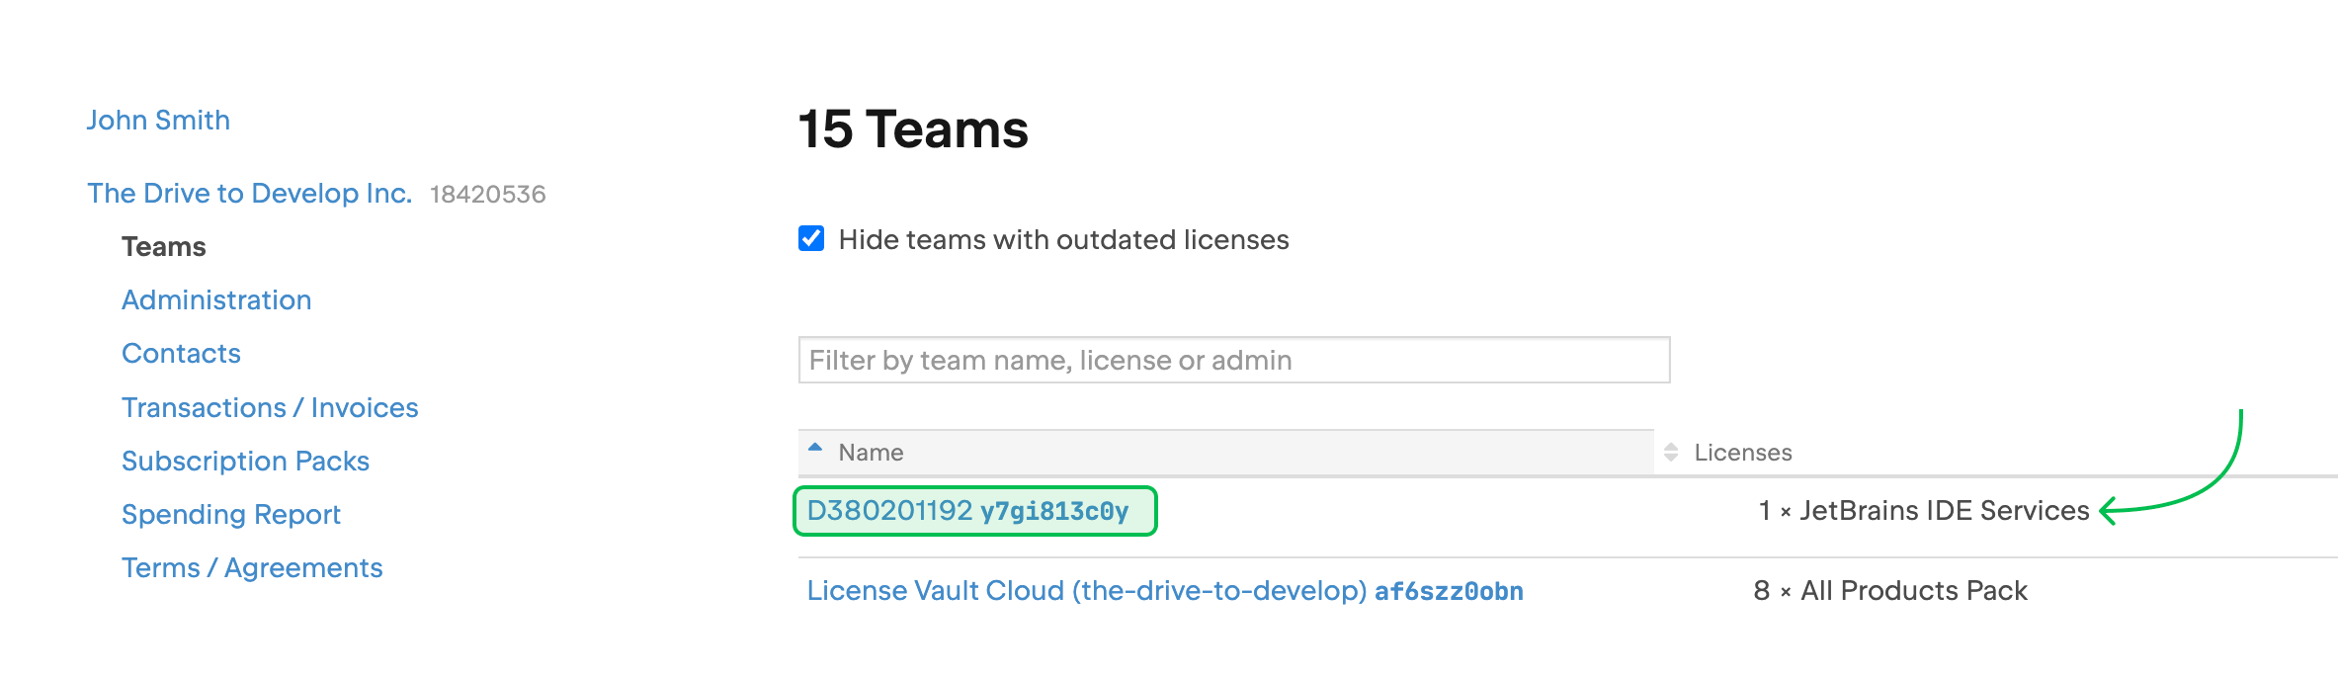Click the JetBrains IDE Services license entry
Image resolution: width=2338 pixels, height=677 pixels.
[x=1923, y=511]
